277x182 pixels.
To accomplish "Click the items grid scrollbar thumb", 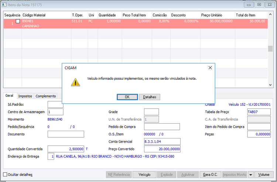I will click(x=270, y=48).
